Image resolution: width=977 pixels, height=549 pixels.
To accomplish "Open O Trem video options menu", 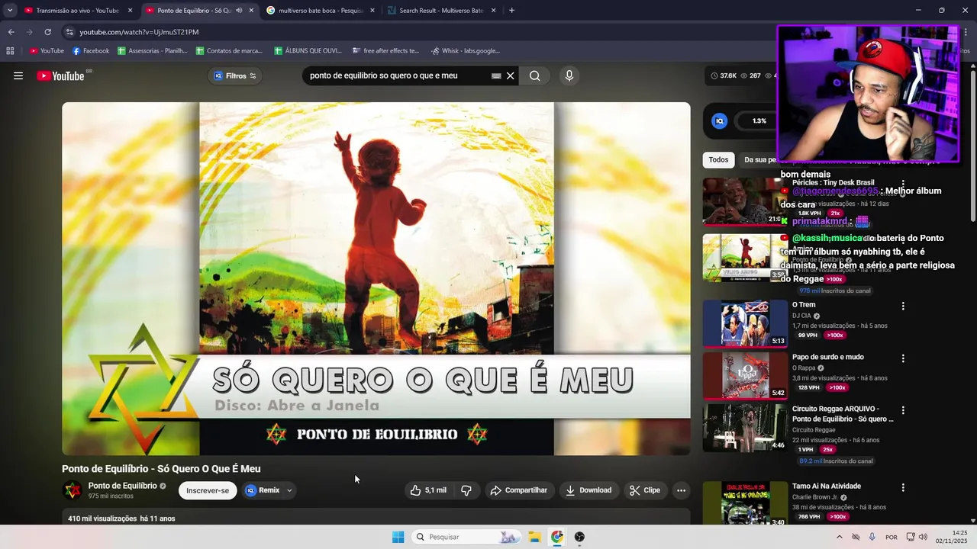I will [903, 306].
